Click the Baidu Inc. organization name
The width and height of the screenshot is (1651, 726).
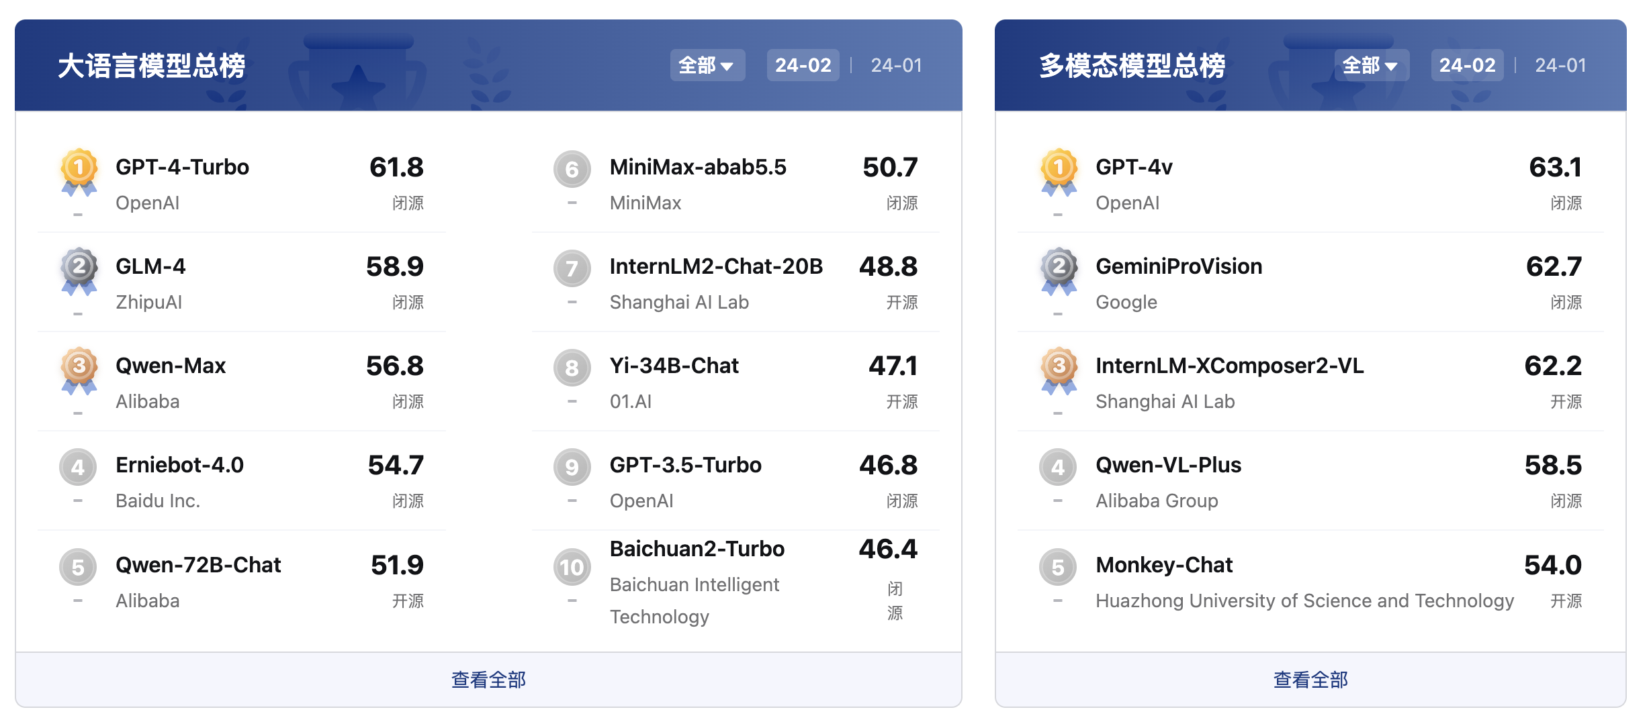tap(158, 501)
